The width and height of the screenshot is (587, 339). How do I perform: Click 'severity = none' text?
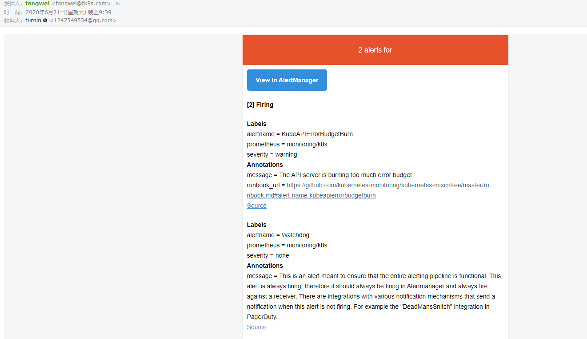268,255
